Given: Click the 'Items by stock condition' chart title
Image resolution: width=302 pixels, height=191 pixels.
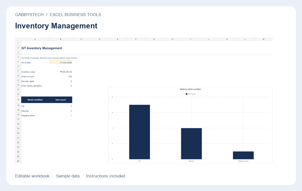Looking at the screenshot, I should [x=191, y=89].
